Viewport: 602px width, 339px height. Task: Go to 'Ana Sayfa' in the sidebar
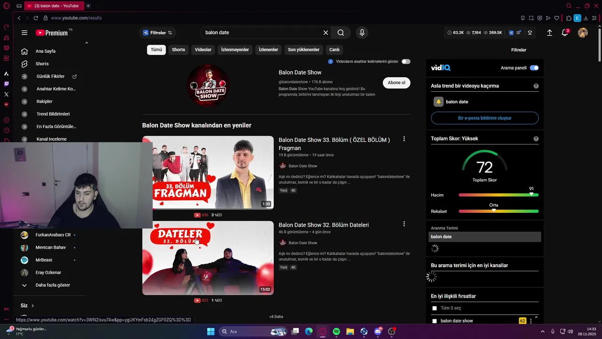coord(46,51)
